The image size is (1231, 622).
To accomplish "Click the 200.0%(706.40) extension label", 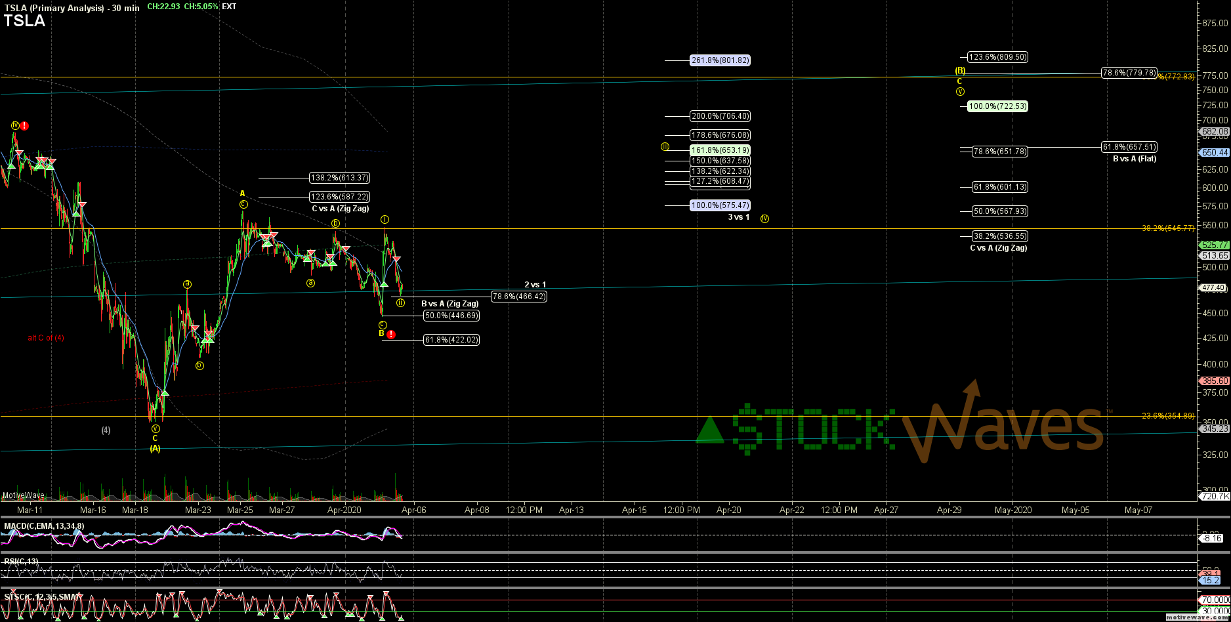I will pos(720,116).
